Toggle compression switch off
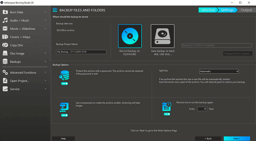The width and height of the screenshot is (256, 141). 65,115
